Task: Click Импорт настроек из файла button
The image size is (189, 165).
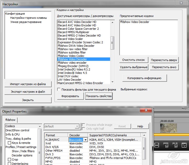Action: (x=28, y=84)
